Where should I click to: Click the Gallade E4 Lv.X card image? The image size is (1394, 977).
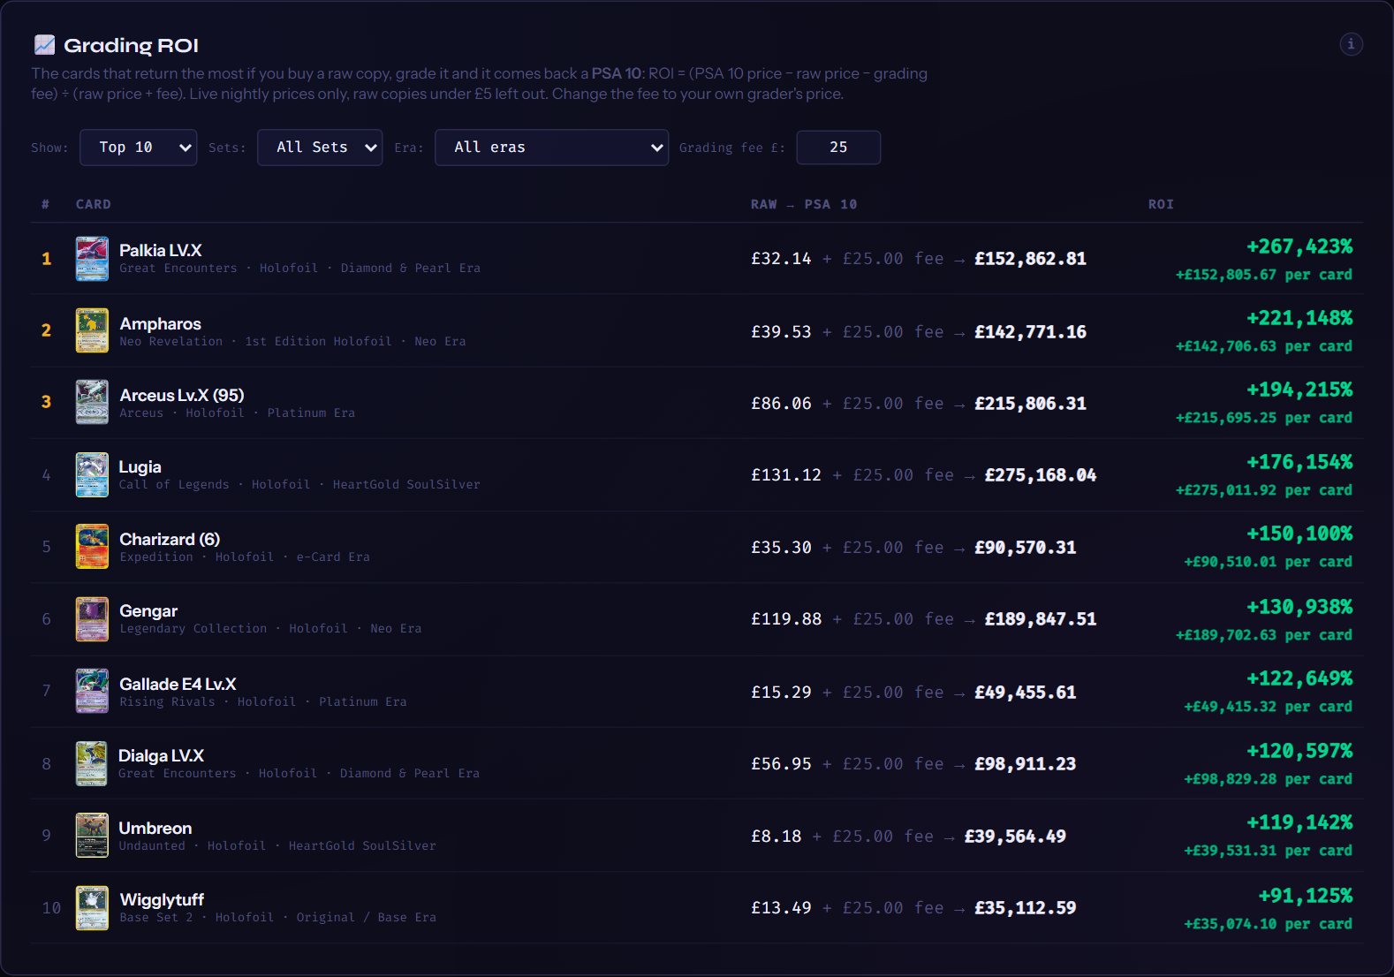92,691
